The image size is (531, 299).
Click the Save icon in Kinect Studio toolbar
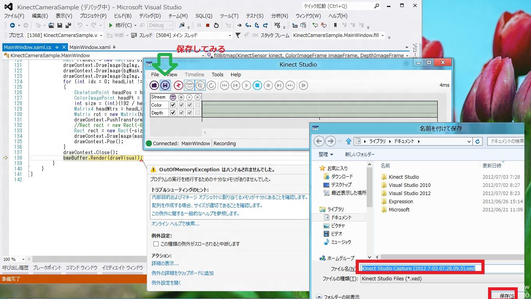[165, 85]
